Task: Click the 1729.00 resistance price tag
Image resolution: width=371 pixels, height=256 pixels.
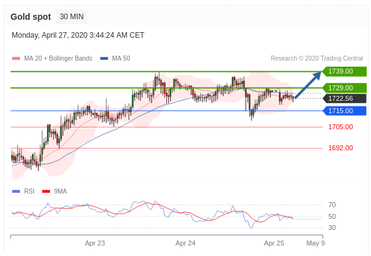Action: 344,88
